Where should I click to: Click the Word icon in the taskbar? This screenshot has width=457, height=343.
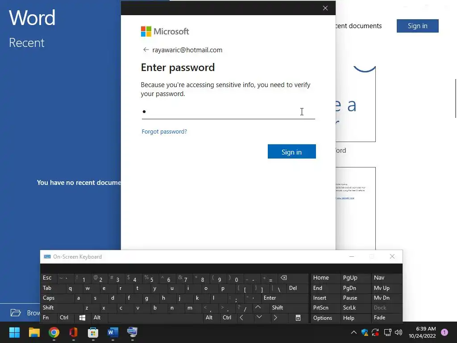(x=113, y=332)
